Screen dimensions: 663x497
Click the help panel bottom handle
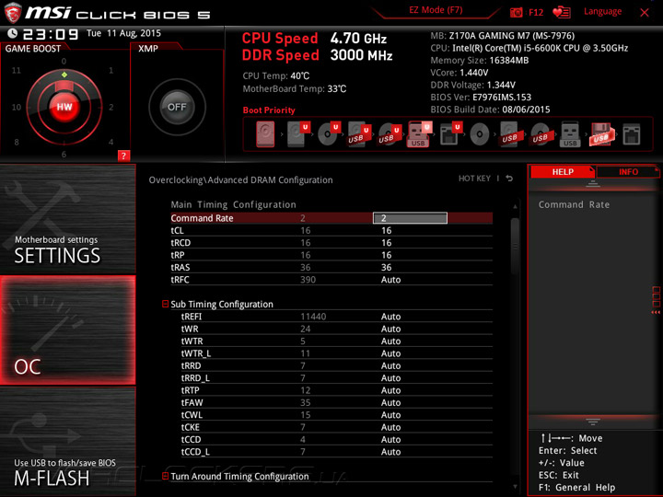coord(593,422)
